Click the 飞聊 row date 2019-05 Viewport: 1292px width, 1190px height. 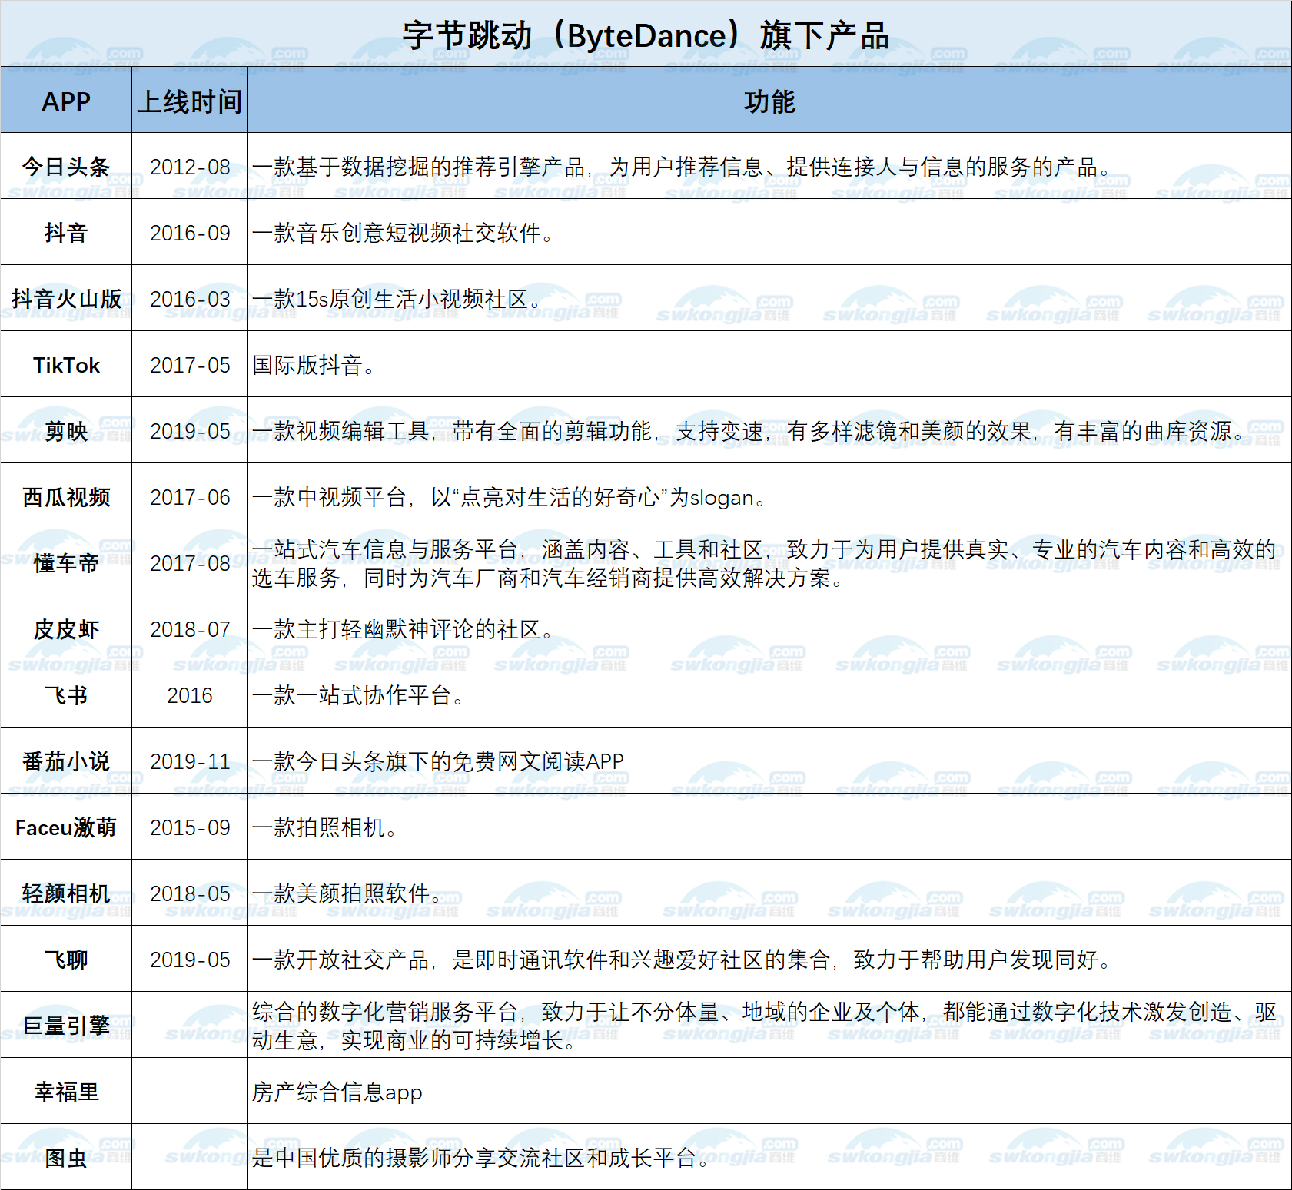pos(190,960)
